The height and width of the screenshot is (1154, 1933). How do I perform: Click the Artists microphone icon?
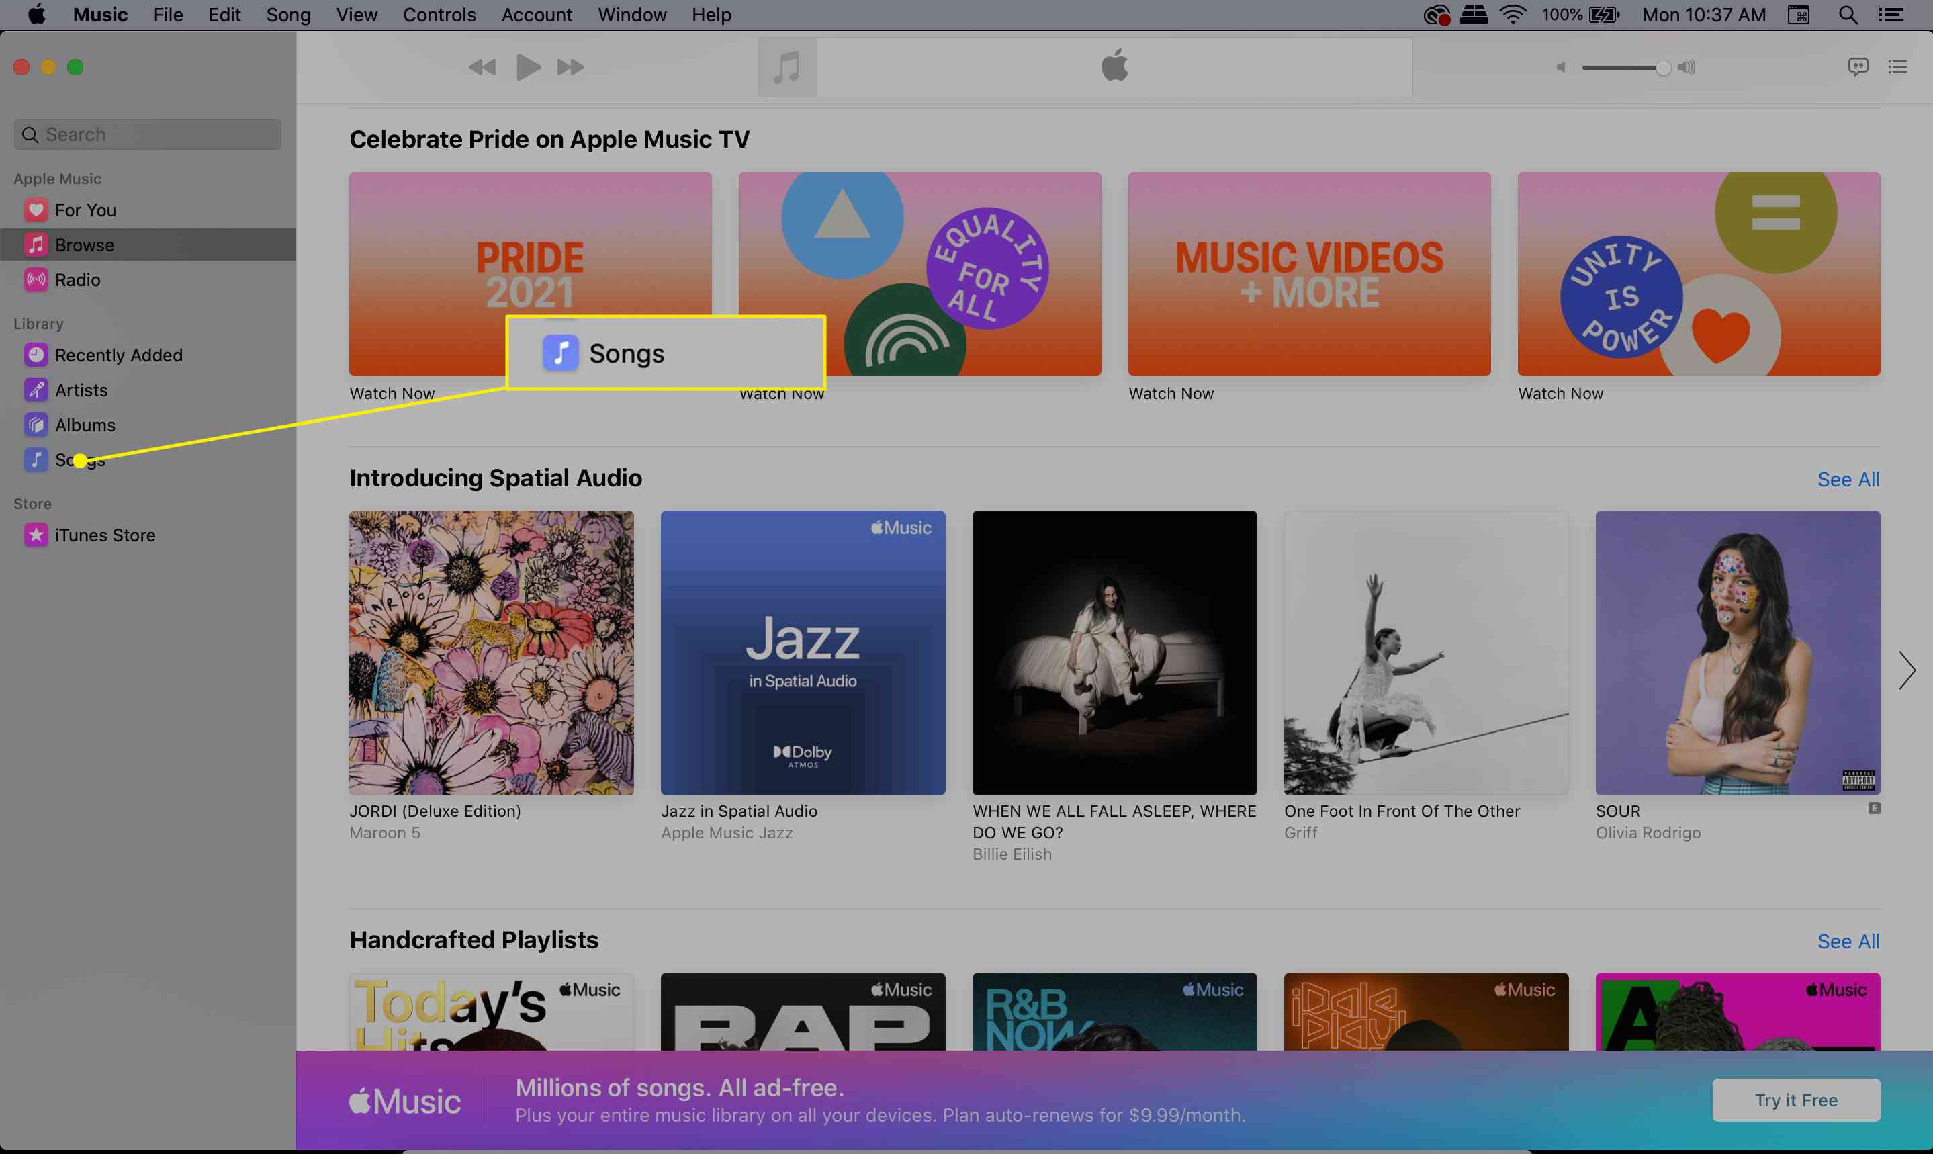tap(36, 390)
